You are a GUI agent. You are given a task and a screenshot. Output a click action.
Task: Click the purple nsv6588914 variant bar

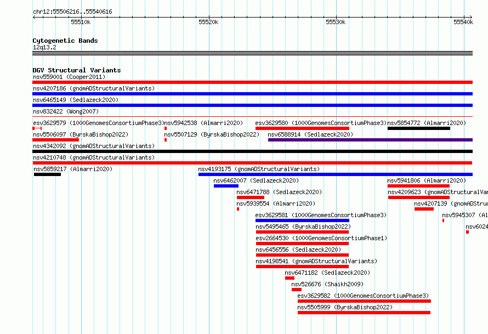click(370, 140)
